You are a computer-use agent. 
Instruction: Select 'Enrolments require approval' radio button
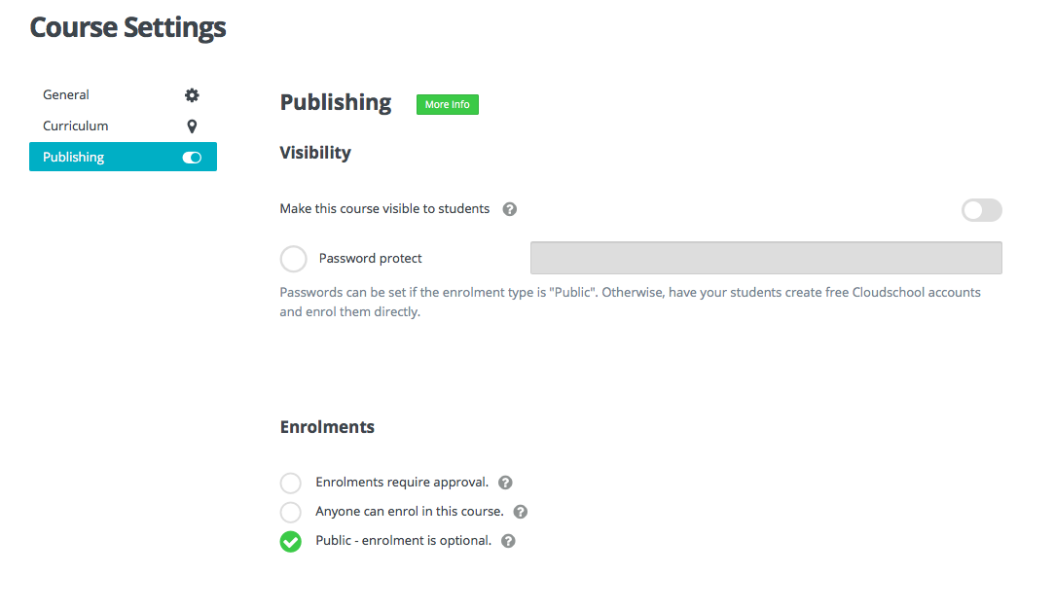pyautogui.click(x=290, y=483)
